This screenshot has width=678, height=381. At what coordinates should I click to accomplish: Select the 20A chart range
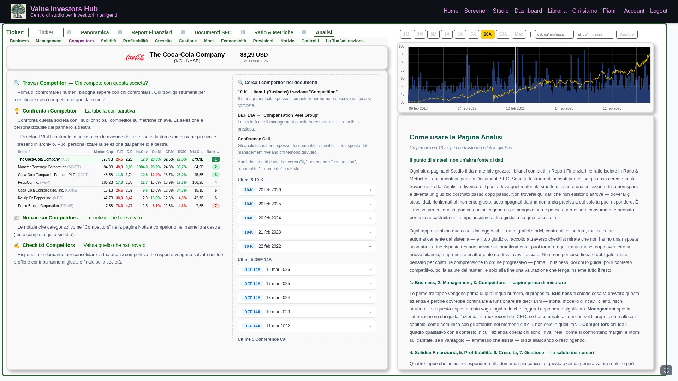[x=503, y=34]
